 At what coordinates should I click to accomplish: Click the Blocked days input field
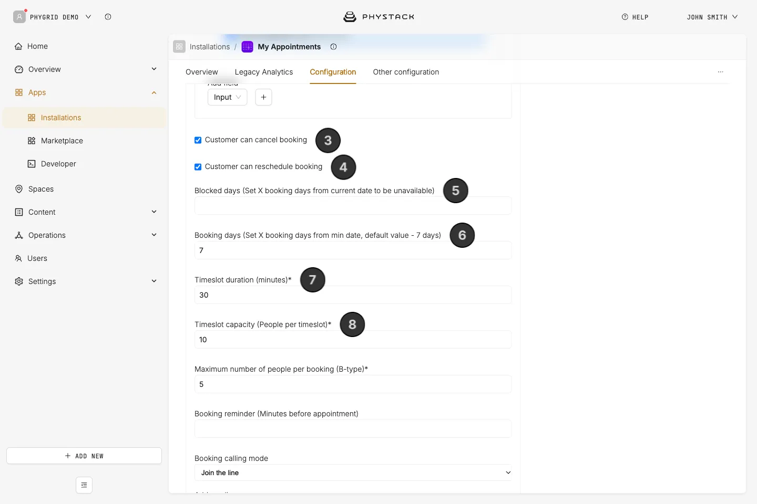click(353, 206)
